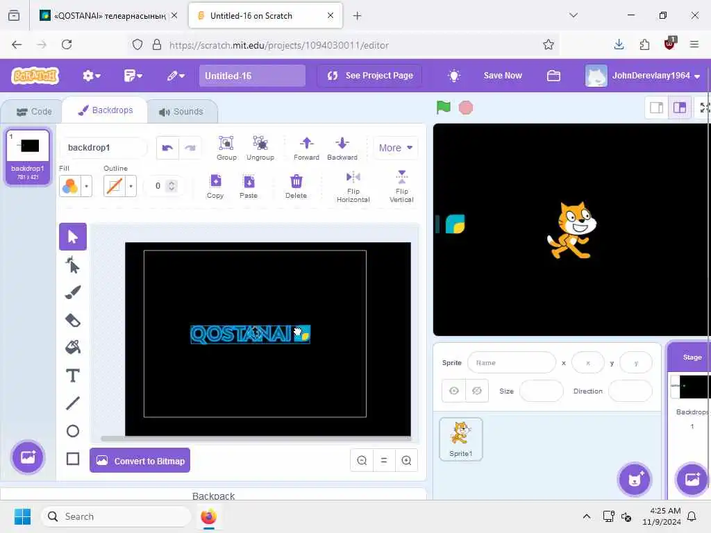Select the Rectangle tool
This screenshot has height=533, width=711.
(x=72, y=459)
